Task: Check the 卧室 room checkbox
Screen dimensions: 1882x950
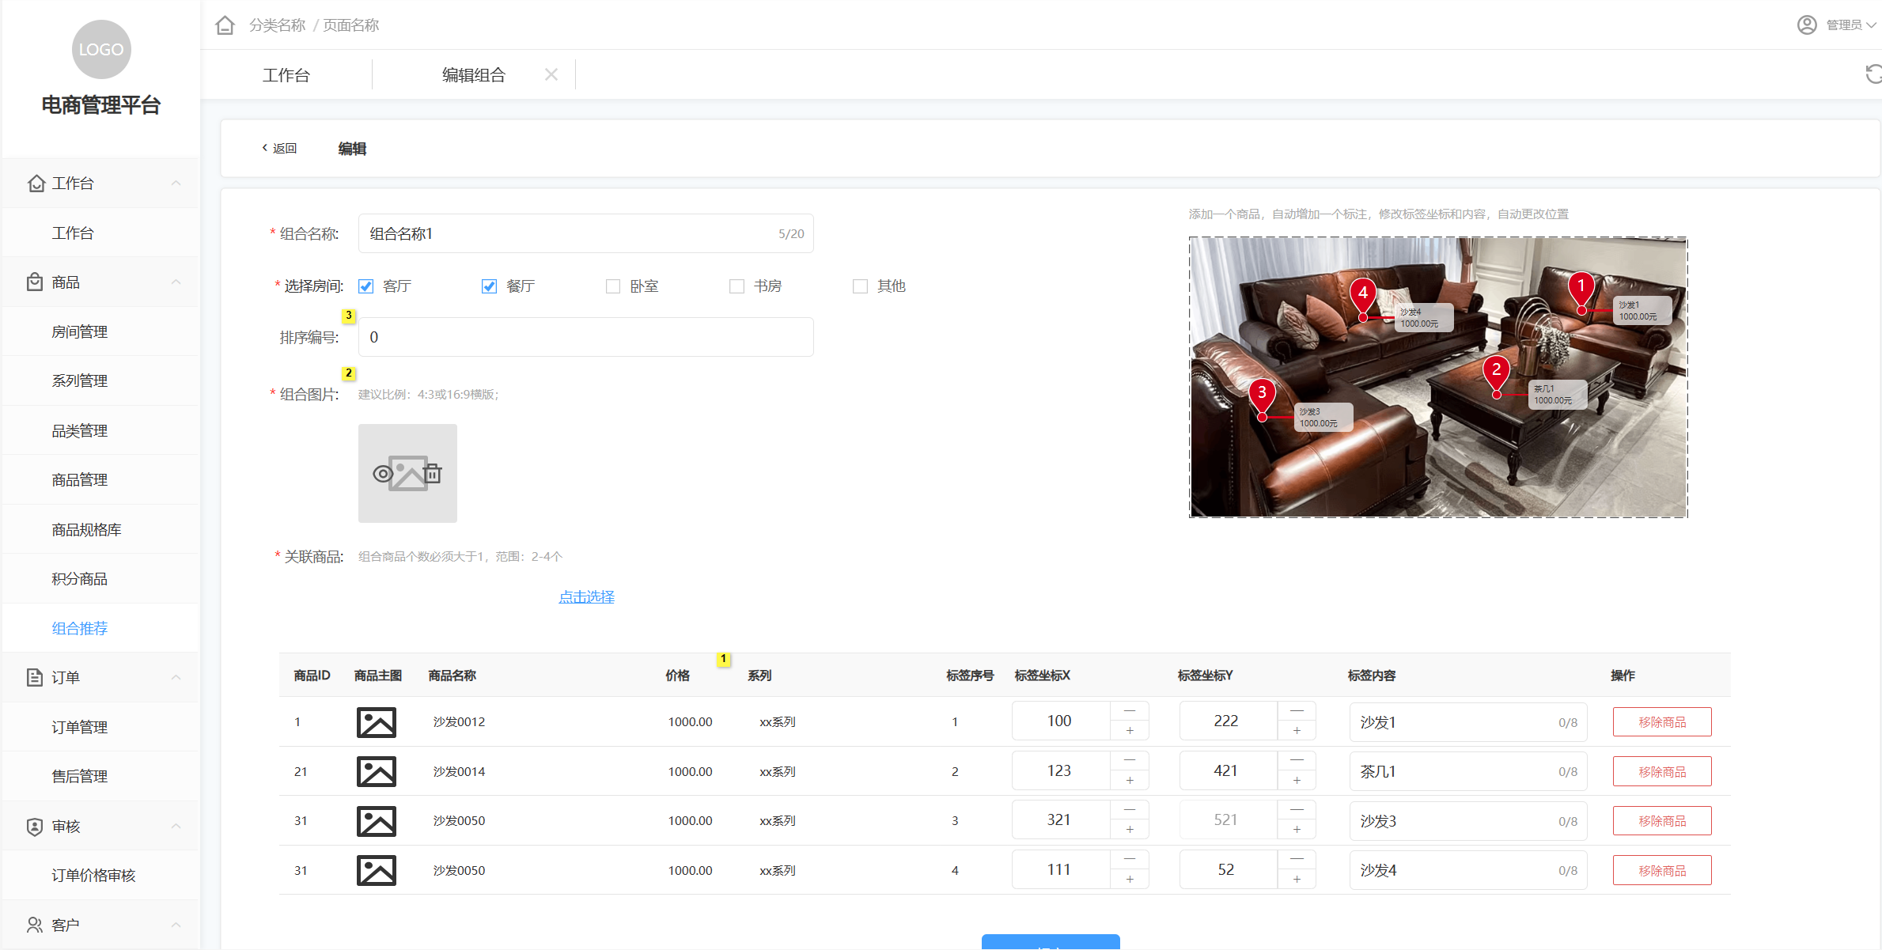Action: pyautogui.click(x=613, y=286)
